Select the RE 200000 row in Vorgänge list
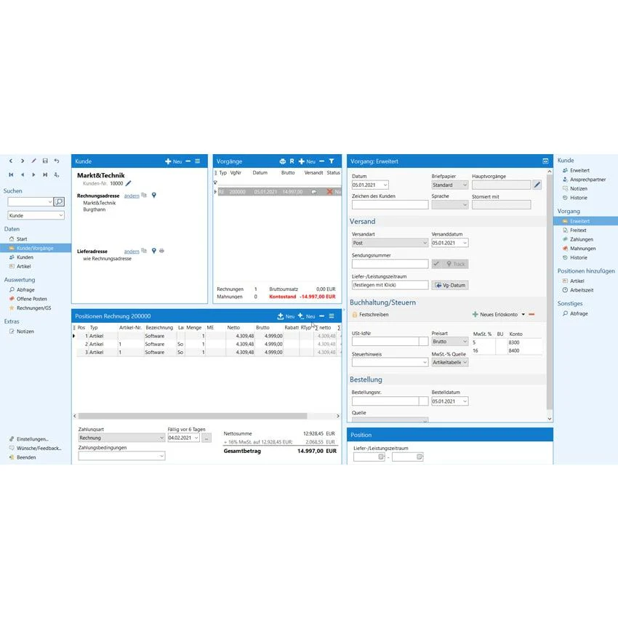Screen dimensions: 618x618 (x=279, y=192)
